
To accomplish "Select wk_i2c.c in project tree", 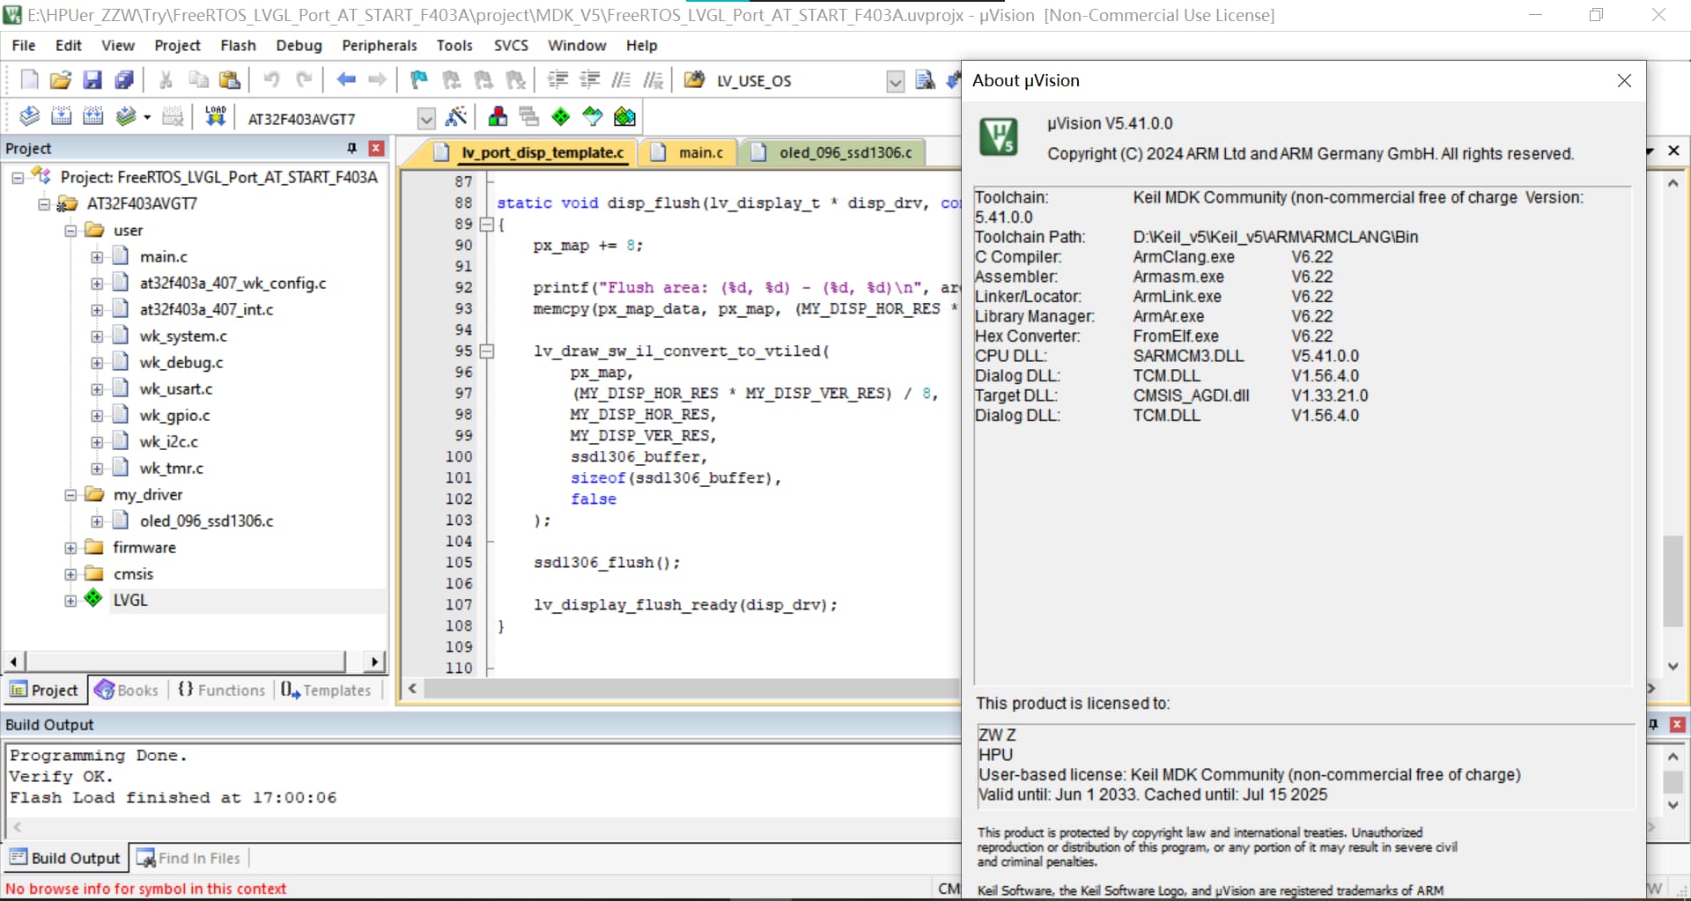I will [x=169, y=442].
